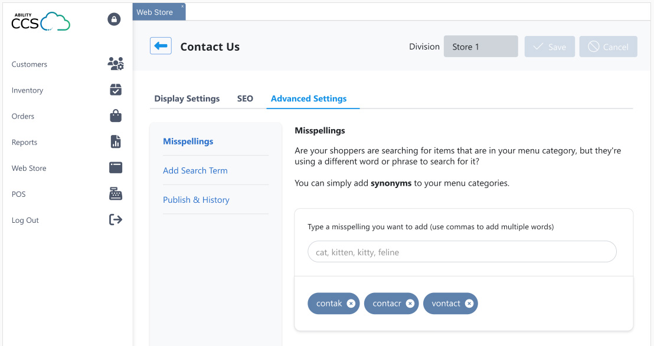Click the misspelling text input field
The height and width of the screenshot is (346, 654).
[462, 251]
